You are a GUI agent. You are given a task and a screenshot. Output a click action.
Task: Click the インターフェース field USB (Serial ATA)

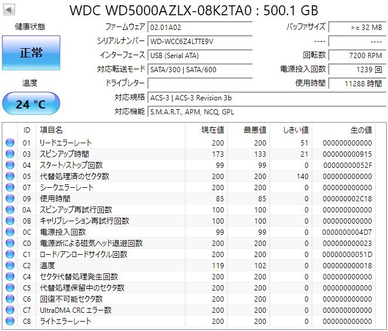[200, 55]
